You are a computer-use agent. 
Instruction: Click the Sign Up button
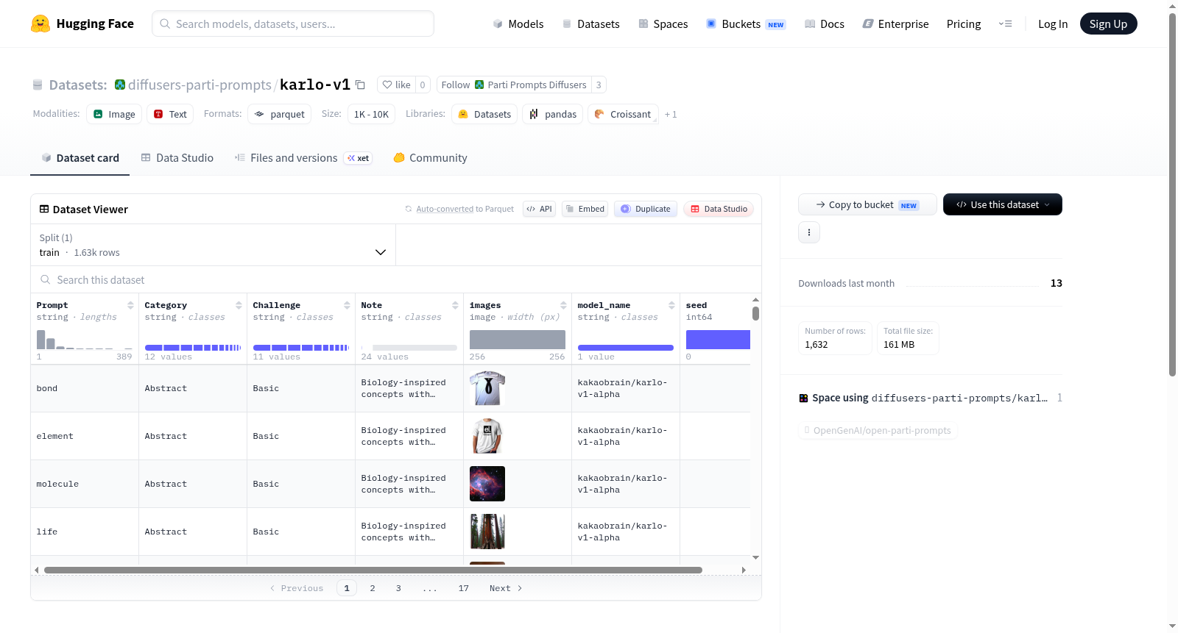click(x=1109, y=24)
